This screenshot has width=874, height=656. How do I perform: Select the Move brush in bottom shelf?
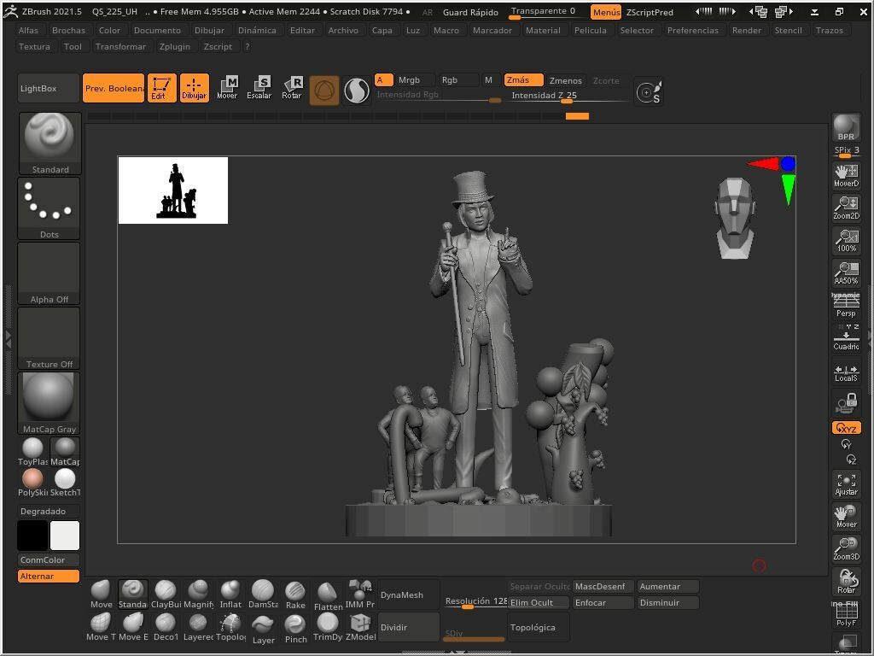pyautogui.click(x=101, y=594)
